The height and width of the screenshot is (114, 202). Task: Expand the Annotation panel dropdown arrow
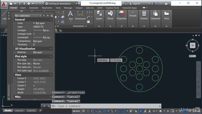click(86, 26)
